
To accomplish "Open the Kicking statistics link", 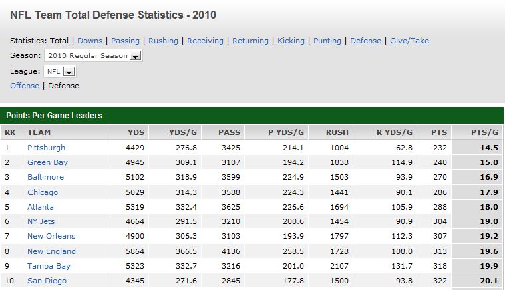I will pos(291,41).
